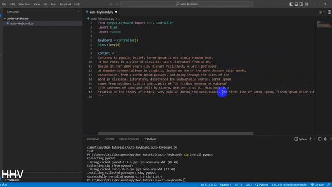The height and width of the screenshot is (187, 332).
Task: Change file encoding UTF-8
Action: [239, 185]
